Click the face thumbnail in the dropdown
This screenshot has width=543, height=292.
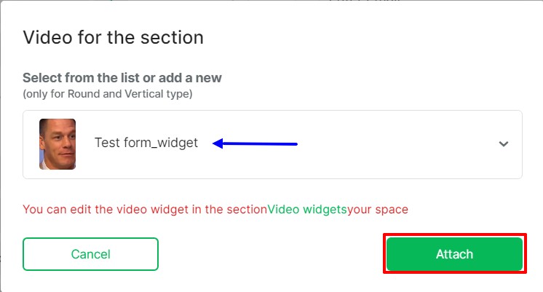[x=58, y=144]
